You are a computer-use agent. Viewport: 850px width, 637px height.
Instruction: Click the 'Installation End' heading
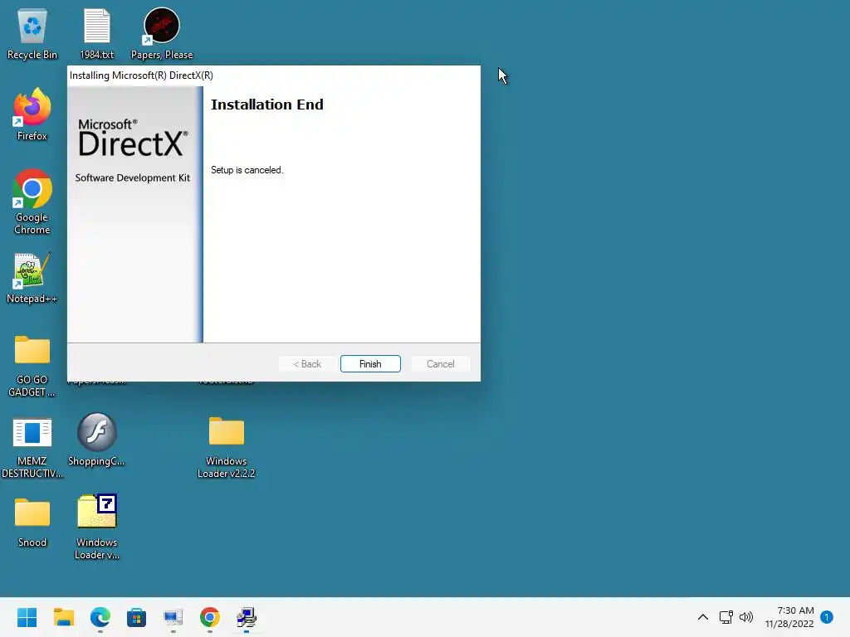266,105
